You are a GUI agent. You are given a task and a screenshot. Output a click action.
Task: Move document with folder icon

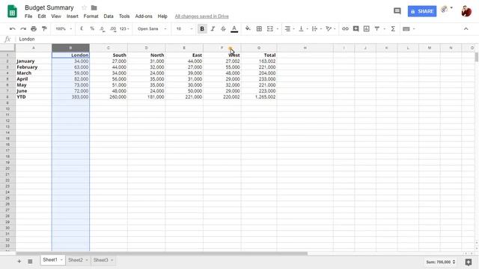pyautogui.click(x=94, y=7)
